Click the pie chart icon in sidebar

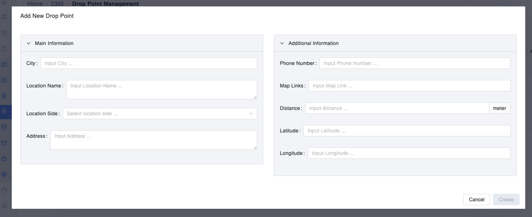pyautogui.click(x=4, y=190)
